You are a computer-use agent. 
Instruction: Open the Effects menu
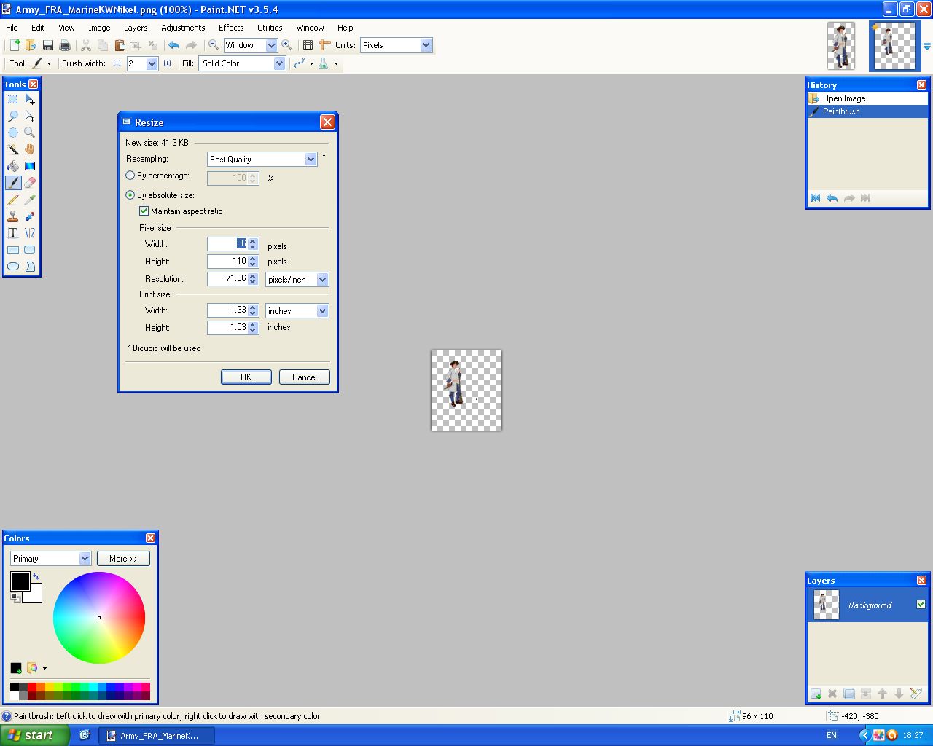[231, 28]
